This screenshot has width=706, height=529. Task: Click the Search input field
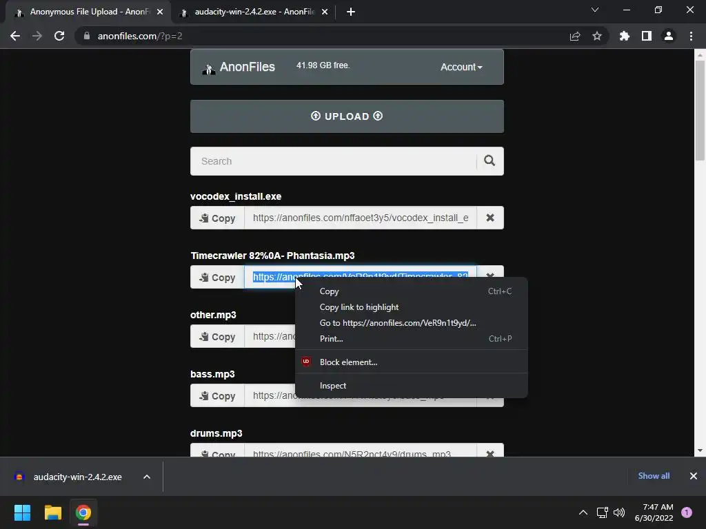tap(333, 161)
